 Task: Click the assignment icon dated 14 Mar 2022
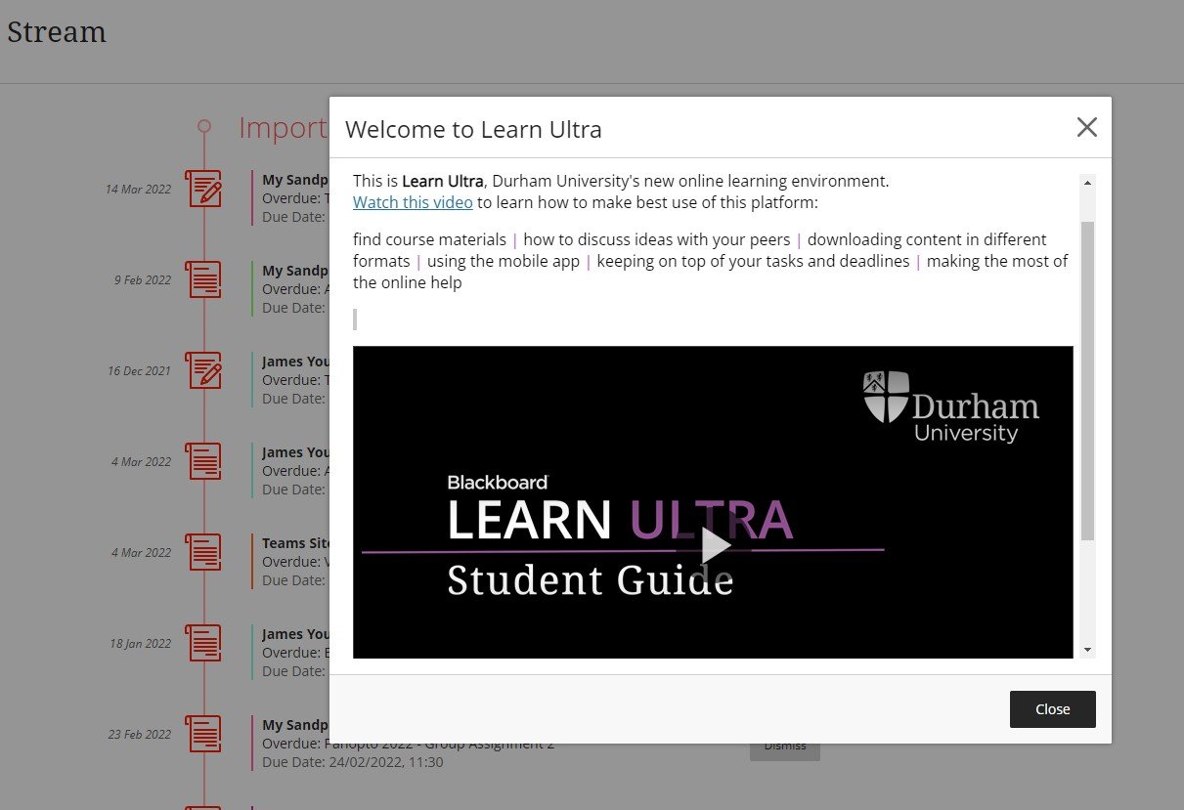[203, 188]
